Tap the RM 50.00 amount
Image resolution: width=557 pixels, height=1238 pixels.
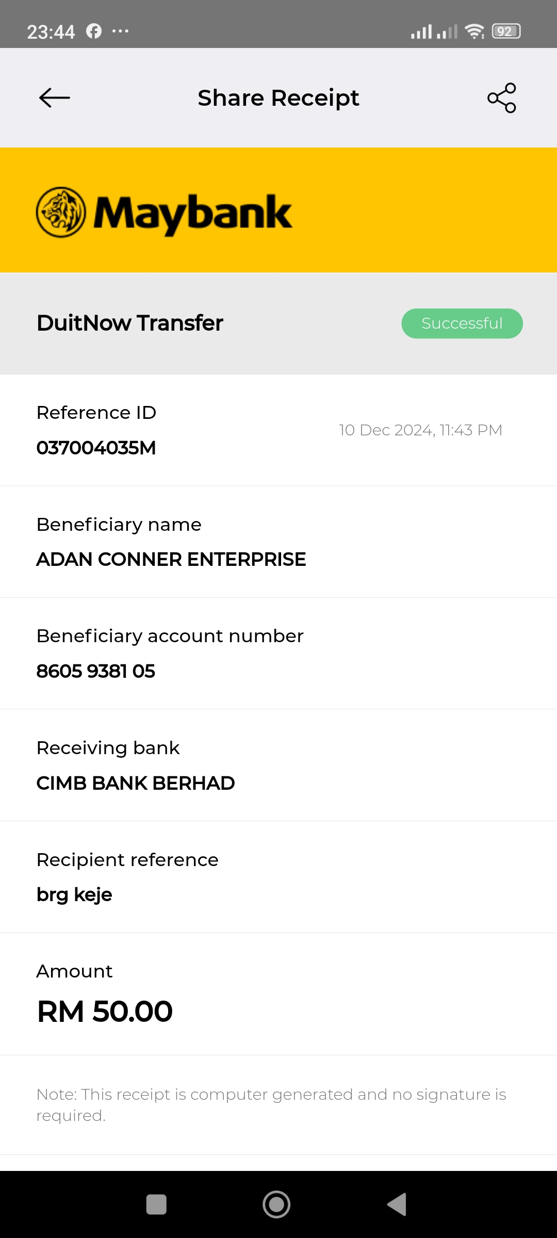105,1011
